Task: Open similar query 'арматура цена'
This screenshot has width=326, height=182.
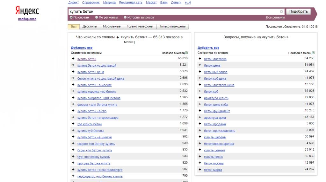Action: click(x=215, y=118)
